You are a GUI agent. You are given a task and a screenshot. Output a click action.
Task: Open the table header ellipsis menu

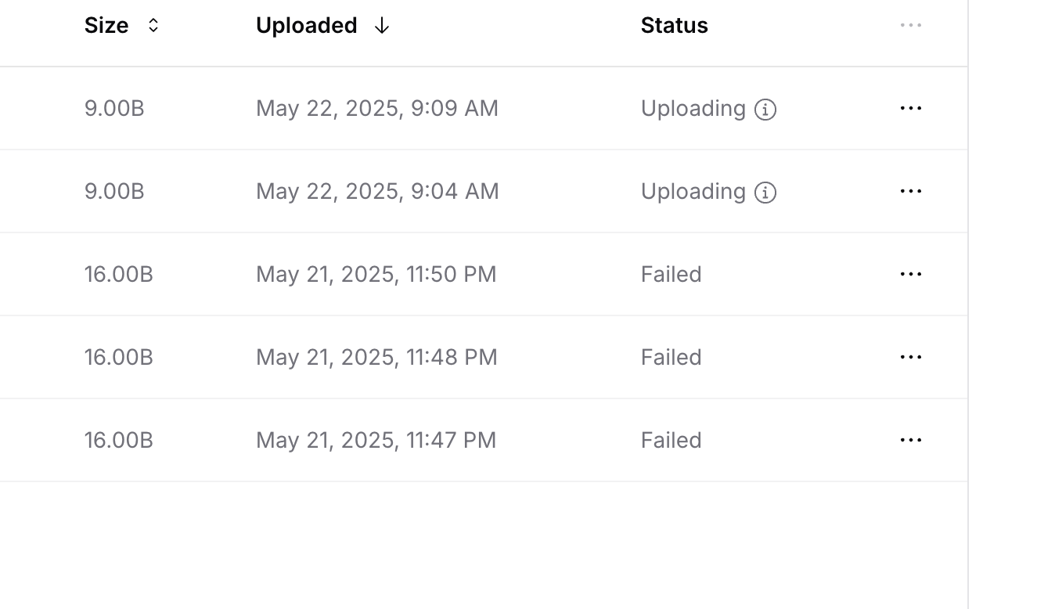coord(910,25)
